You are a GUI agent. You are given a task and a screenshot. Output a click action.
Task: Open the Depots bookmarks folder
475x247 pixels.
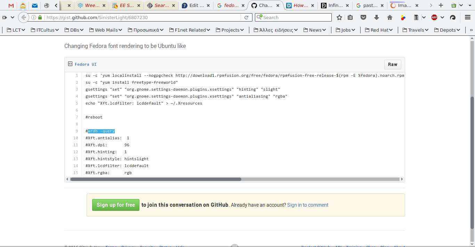pyautogui.click(x=447, y=30)
